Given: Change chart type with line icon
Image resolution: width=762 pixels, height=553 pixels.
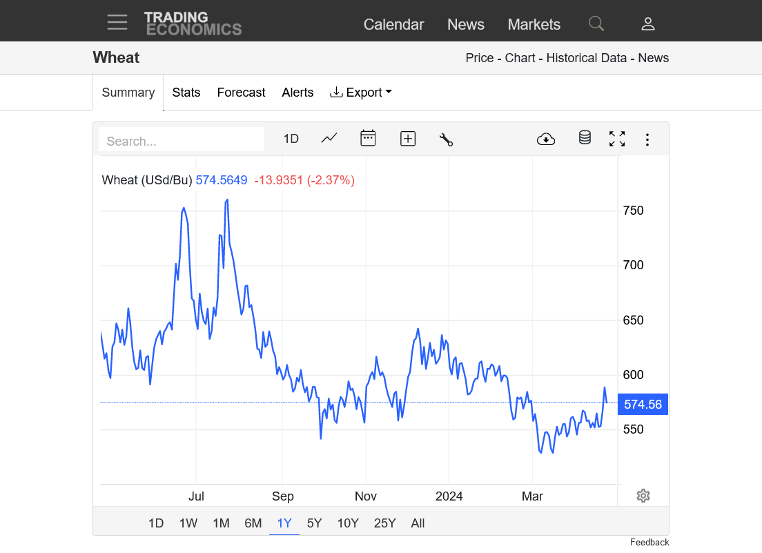Looking at the screenshot, I should click(x=329, y=138).
